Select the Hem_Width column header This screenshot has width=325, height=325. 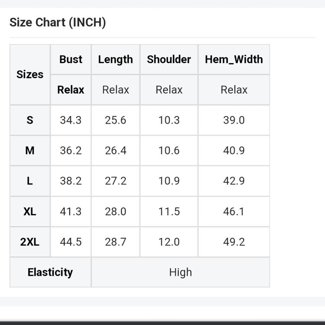(234, 59)
